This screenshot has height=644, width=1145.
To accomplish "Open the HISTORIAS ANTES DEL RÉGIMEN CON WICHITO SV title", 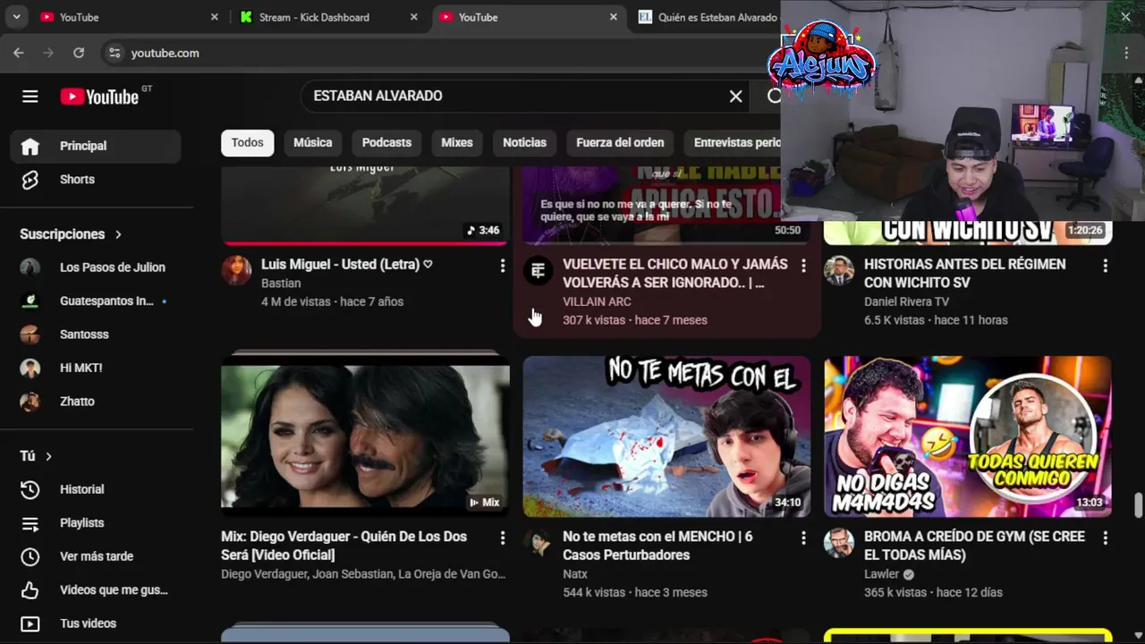I will (x=964, y=273).
